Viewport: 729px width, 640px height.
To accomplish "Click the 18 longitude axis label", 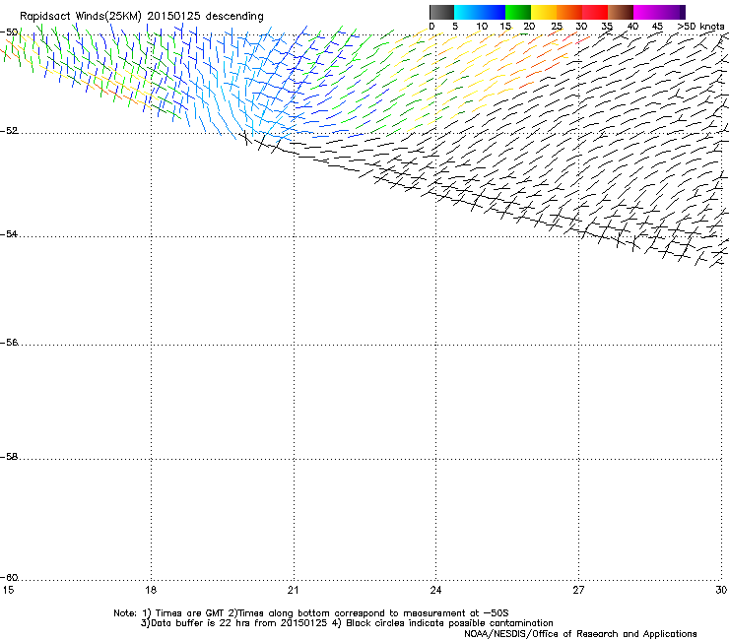I will click(151, 590).
